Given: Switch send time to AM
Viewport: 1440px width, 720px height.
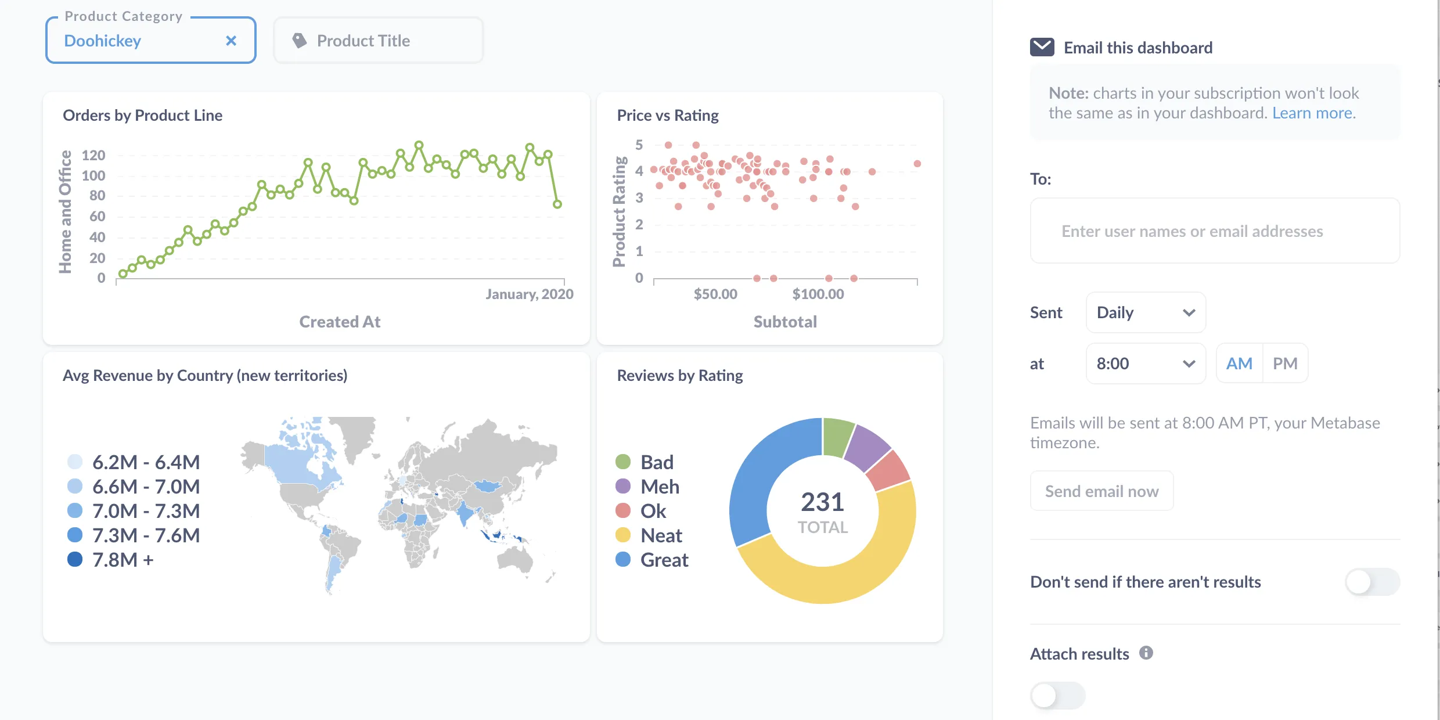Looking at the screenshot, I should tap(1239, 363).
